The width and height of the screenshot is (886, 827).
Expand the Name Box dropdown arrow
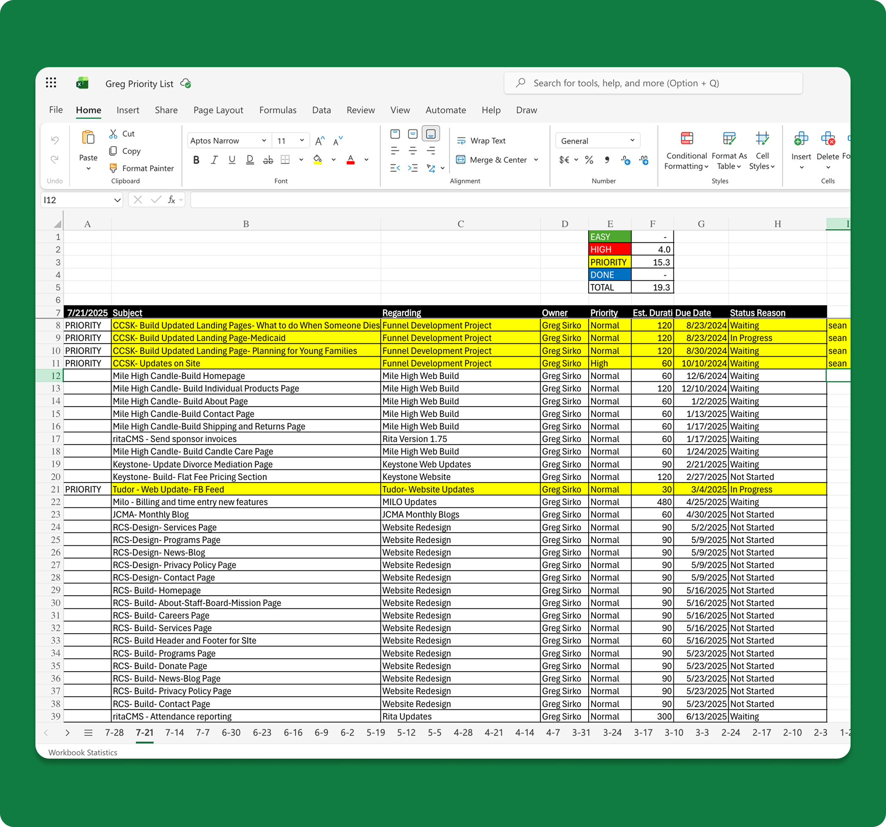point(117,200)
